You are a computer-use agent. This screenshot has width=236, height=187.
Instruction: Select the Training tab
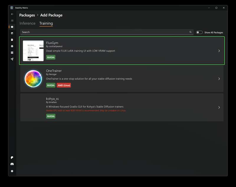[46, 23]
